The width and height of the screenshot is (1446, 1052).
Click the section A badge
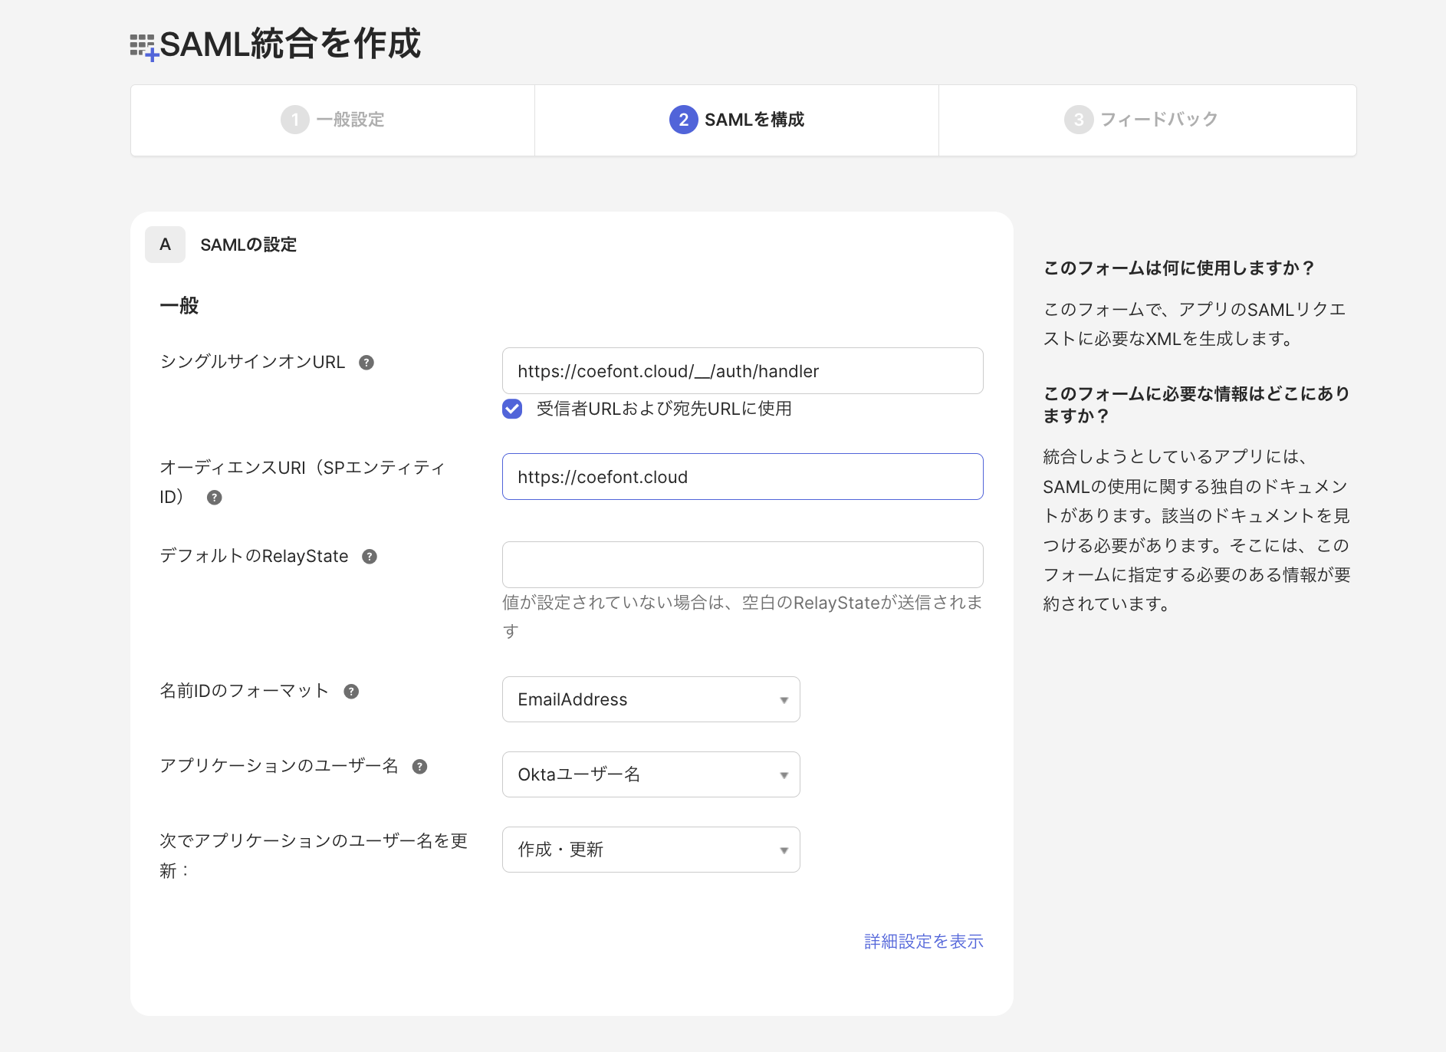coord(165,245)
